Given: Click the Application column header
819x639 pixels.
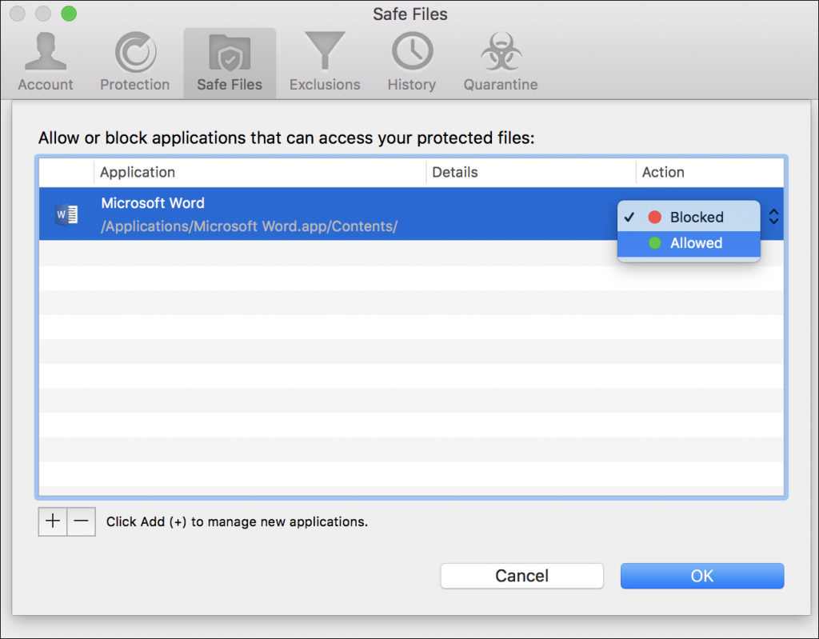Looking at the screenshot, I should pyautogui.click(x=138, y=172).
